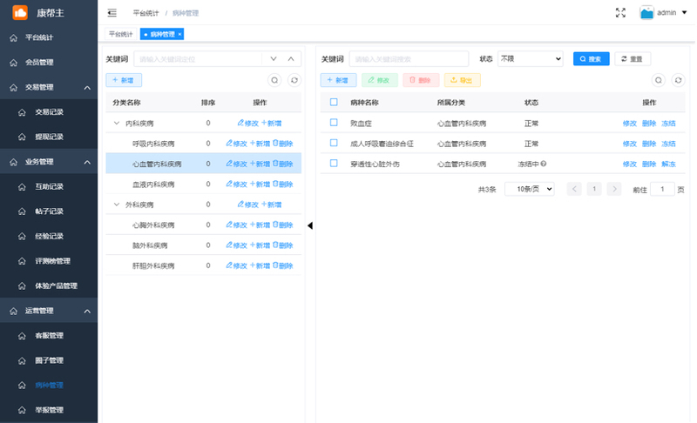Toggle search bar in disease table toolbar
The height and width of the screenshot is (423, 697).
[659, 80]
